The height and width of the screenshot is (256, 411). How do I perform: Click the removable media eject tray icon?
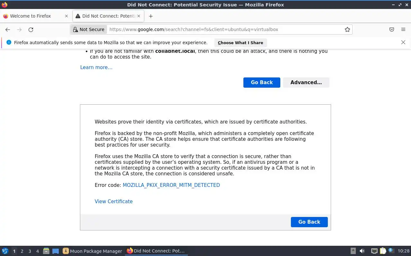pyautogui.click(x=353, y=251)
